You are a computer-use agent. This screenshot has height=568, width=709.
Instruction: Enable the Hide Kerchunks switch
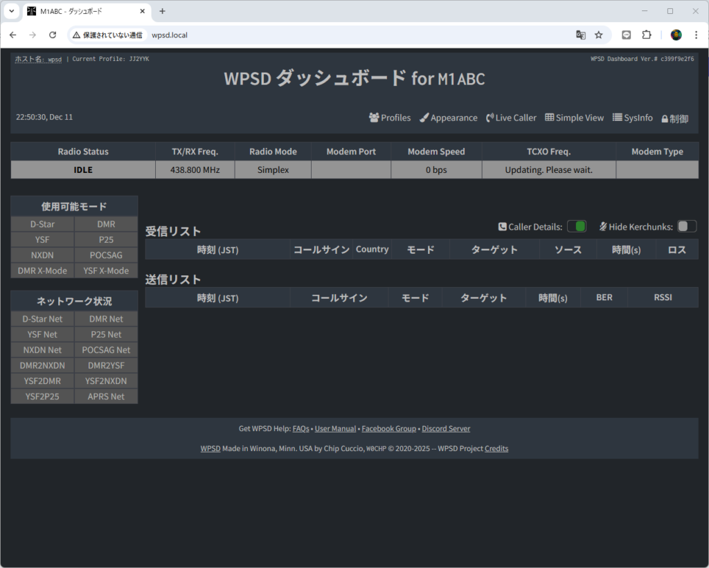pos(686,226)
